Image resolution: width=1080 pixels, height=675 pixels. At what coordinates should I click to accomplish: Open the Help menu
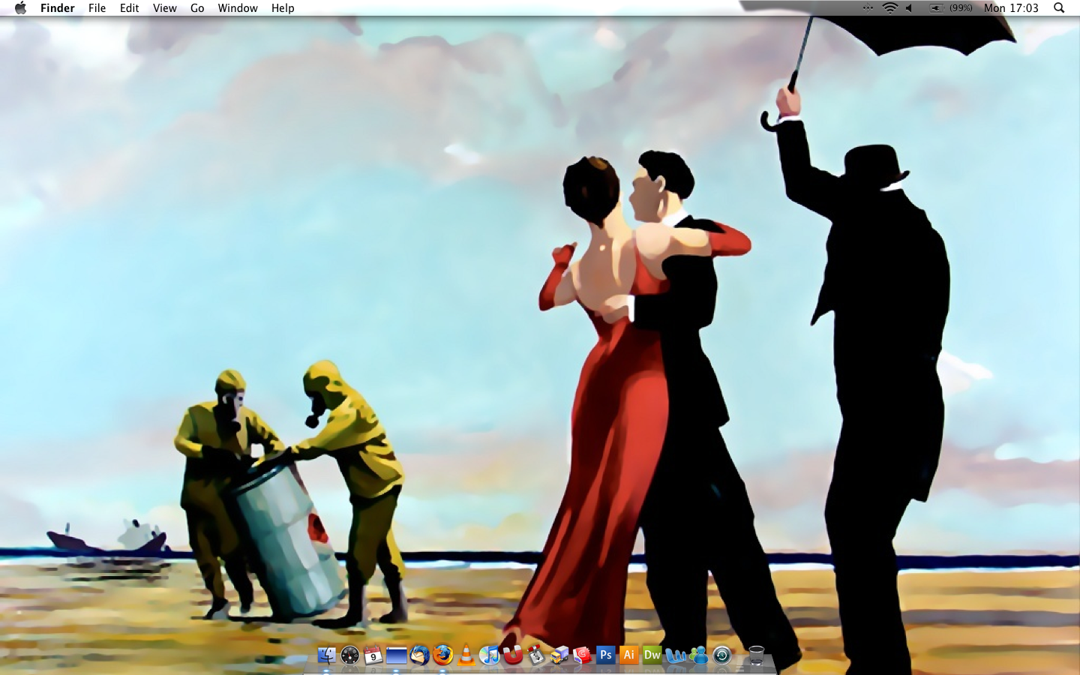[x=283, y=8]
